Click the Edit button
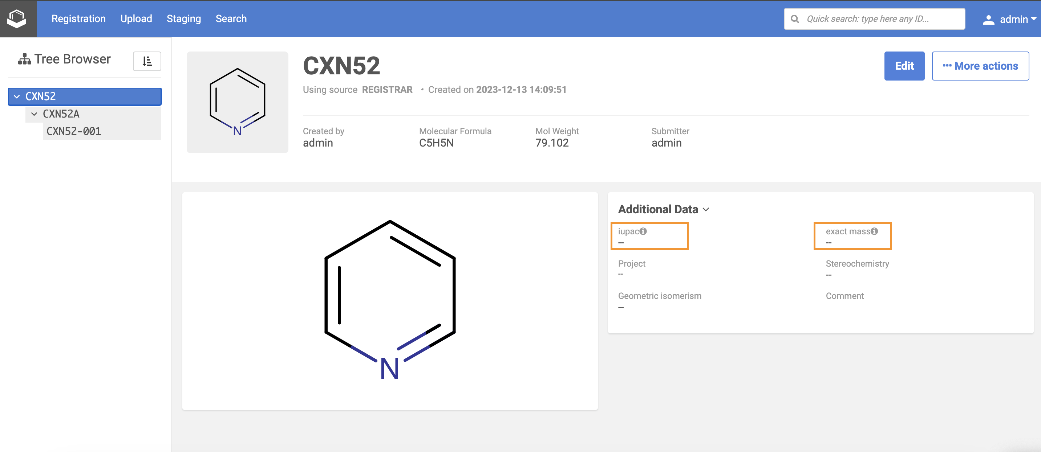The width and height of the screenshot is (1041, 452). 904,66
